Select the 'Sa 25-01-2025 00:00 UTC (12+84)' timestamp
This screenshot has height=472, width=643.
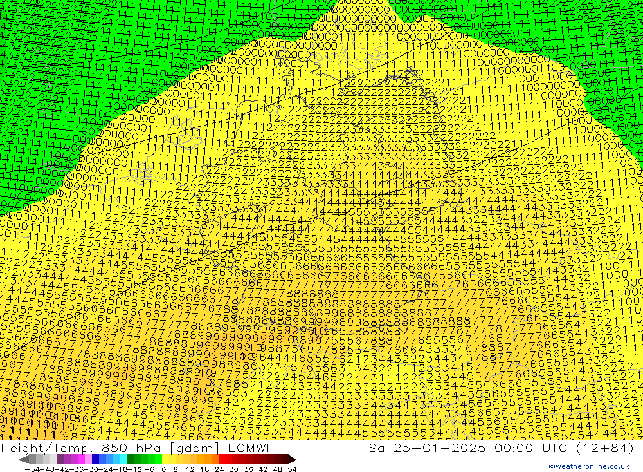[x=501, y=448]
